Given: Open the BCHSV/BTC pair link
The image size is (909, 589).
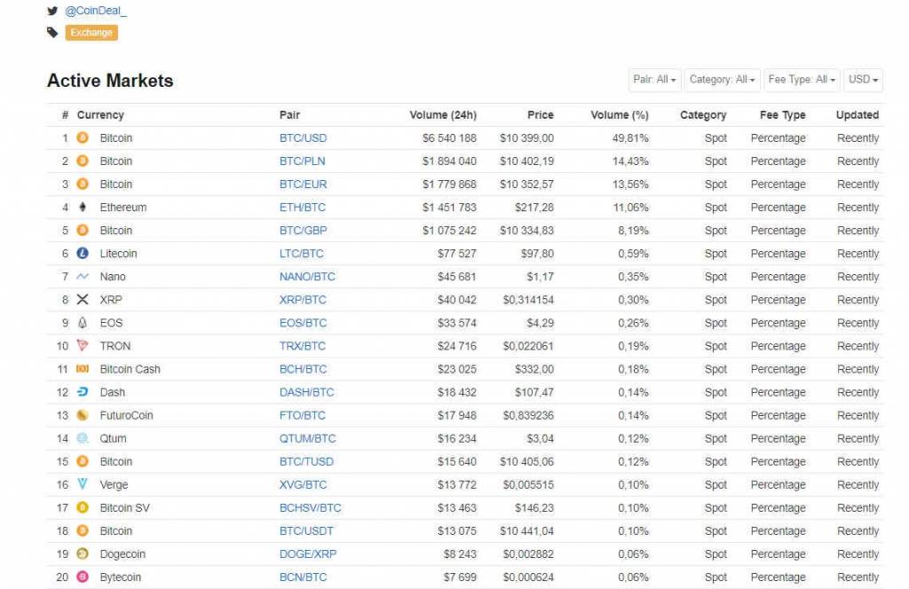Looking at the screenshot, I should coord(310,508).
